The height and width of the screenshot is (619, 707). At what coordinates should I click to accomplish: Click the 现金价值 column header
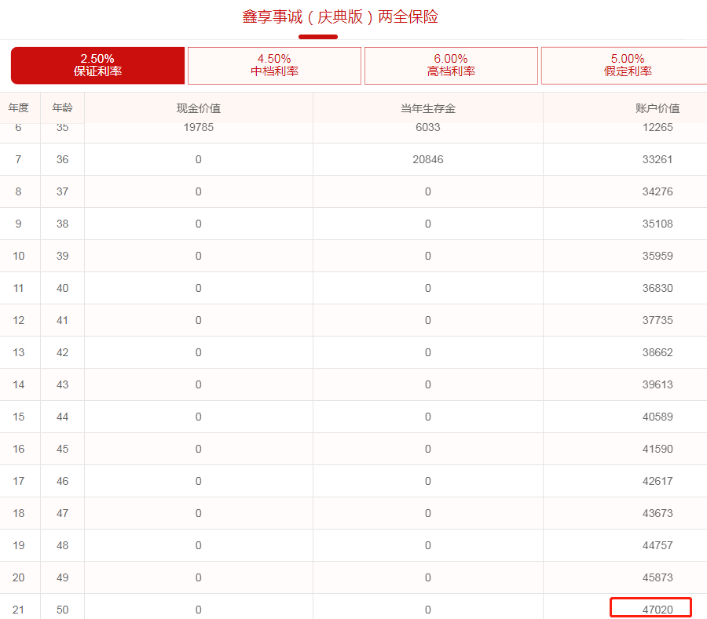tap(199, 108)
